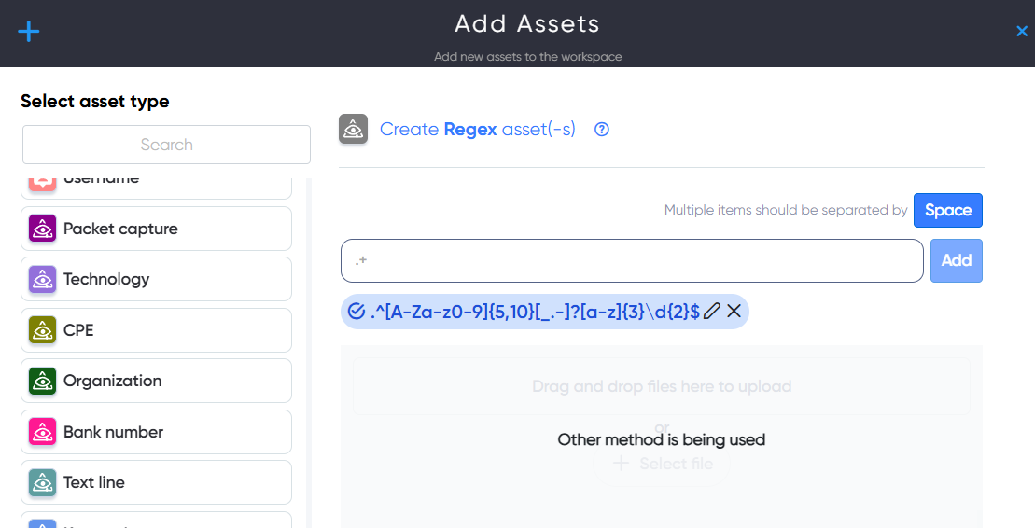The image size is (1035, 528).
Task: Close the Add Assets dialog
Action: click(x=1021, y=31)
